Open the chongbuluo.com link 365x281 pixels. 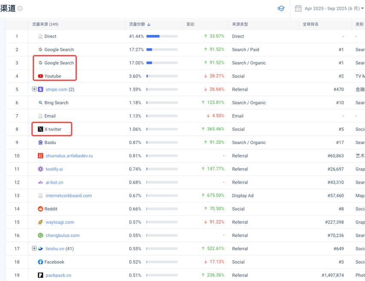(x=63, y=236)
